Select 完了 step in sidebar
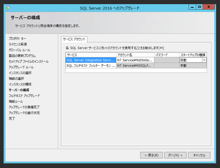 pos(12,118)
